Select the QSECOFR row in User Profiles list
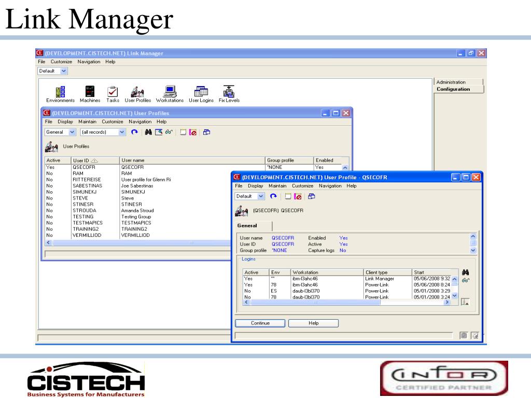Screen dimensions: 531x398 (193, 167)
